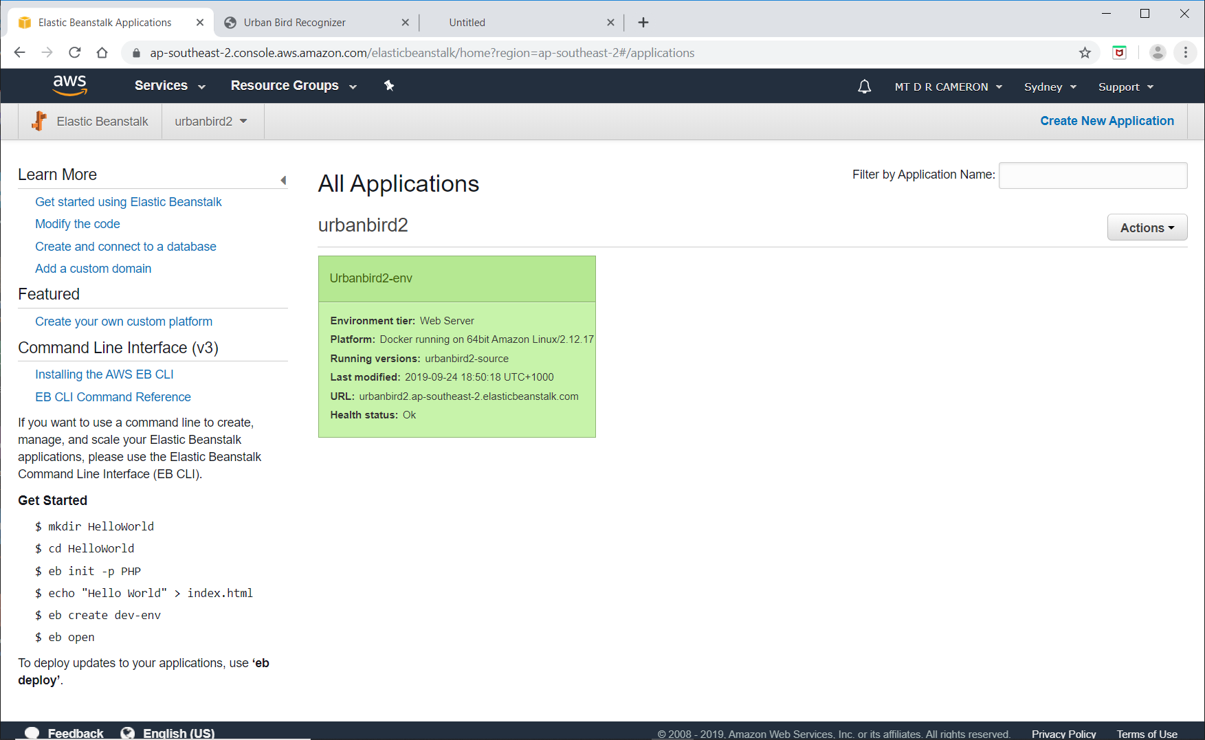The width and height of the screenshot is (1205, 740).
Task: Expand the Resource Groups dropdown
Action: (294, 85)
